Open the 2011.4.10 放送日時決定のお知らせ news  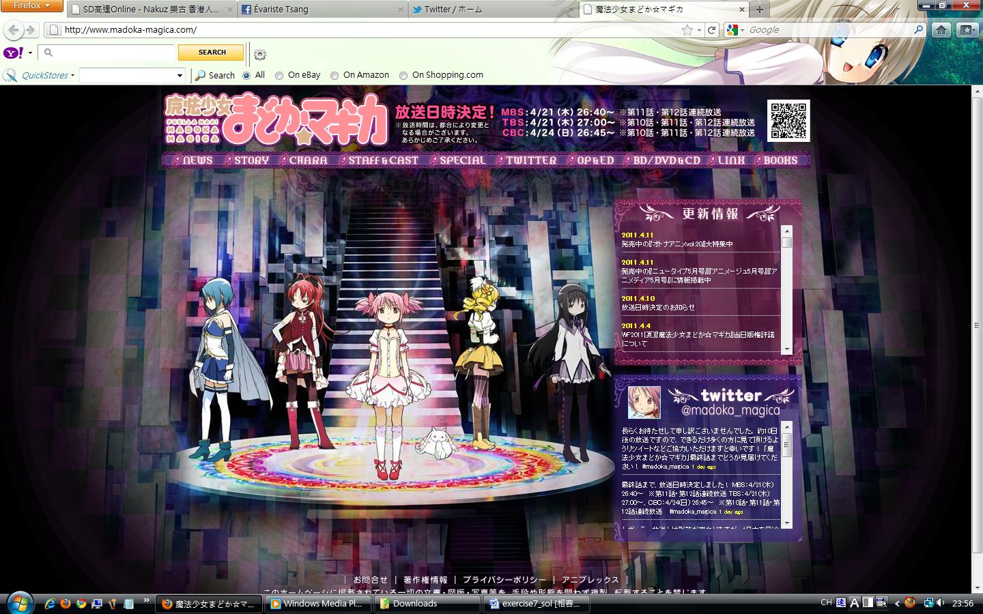[658, 307]
